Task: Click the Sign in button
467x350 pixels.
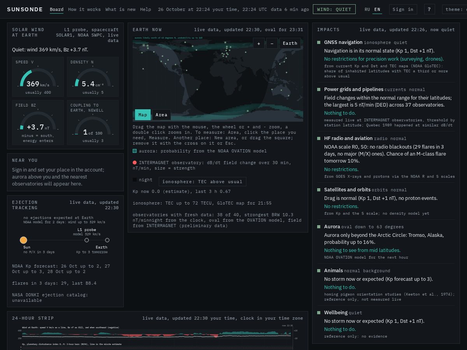Action: pyautogui.click(x=403, y=9)
